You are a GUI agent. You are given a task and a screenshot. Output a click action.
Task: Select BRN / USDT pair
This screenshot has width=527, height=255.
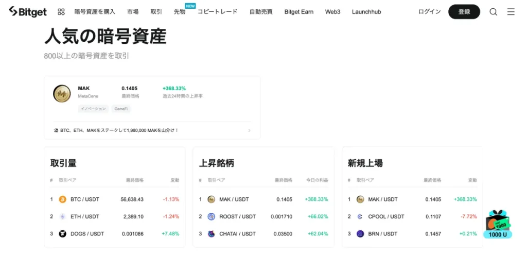383,234
